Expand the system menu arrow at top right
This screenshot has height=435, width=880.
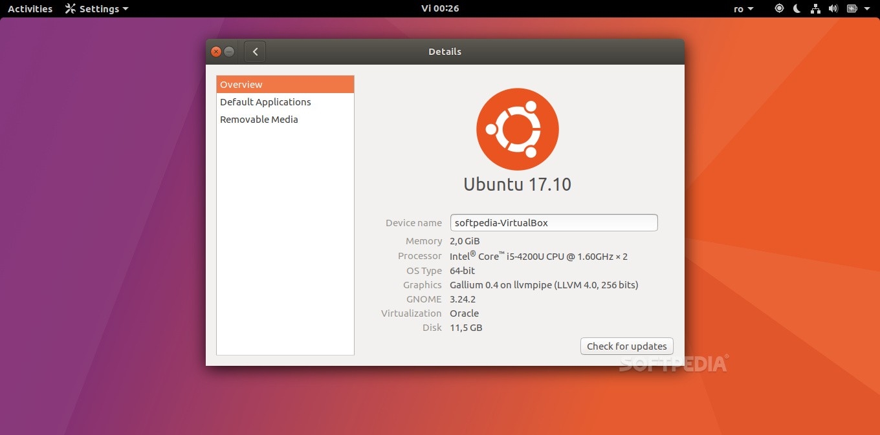tap(868, 9)
